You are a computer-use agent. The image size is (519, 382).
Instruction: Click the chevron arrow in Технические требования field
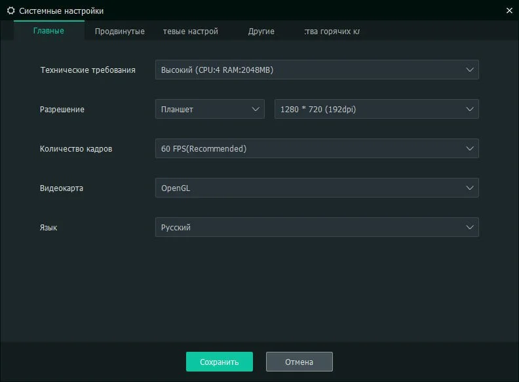coord(470,70)
